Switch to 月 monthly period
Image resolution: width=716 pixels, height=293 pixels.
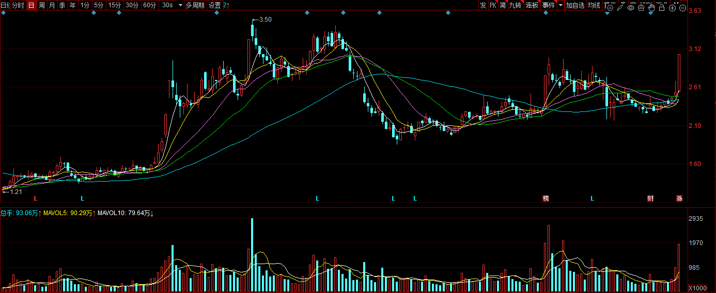52,5
